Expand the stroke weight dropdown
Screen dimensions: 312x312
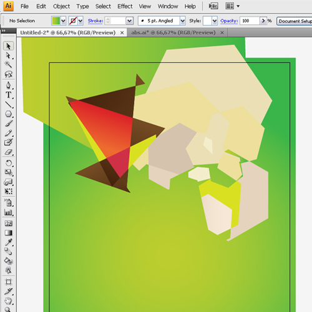point(129,21)
